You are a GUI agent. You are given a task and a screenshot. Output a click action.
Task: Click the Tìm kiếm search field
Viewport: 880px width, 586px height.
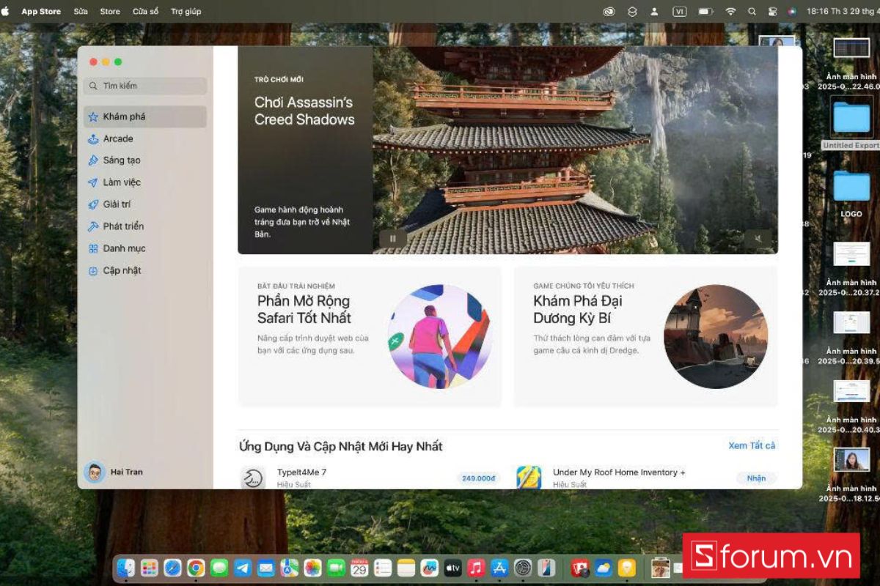(x=145, y=86)
